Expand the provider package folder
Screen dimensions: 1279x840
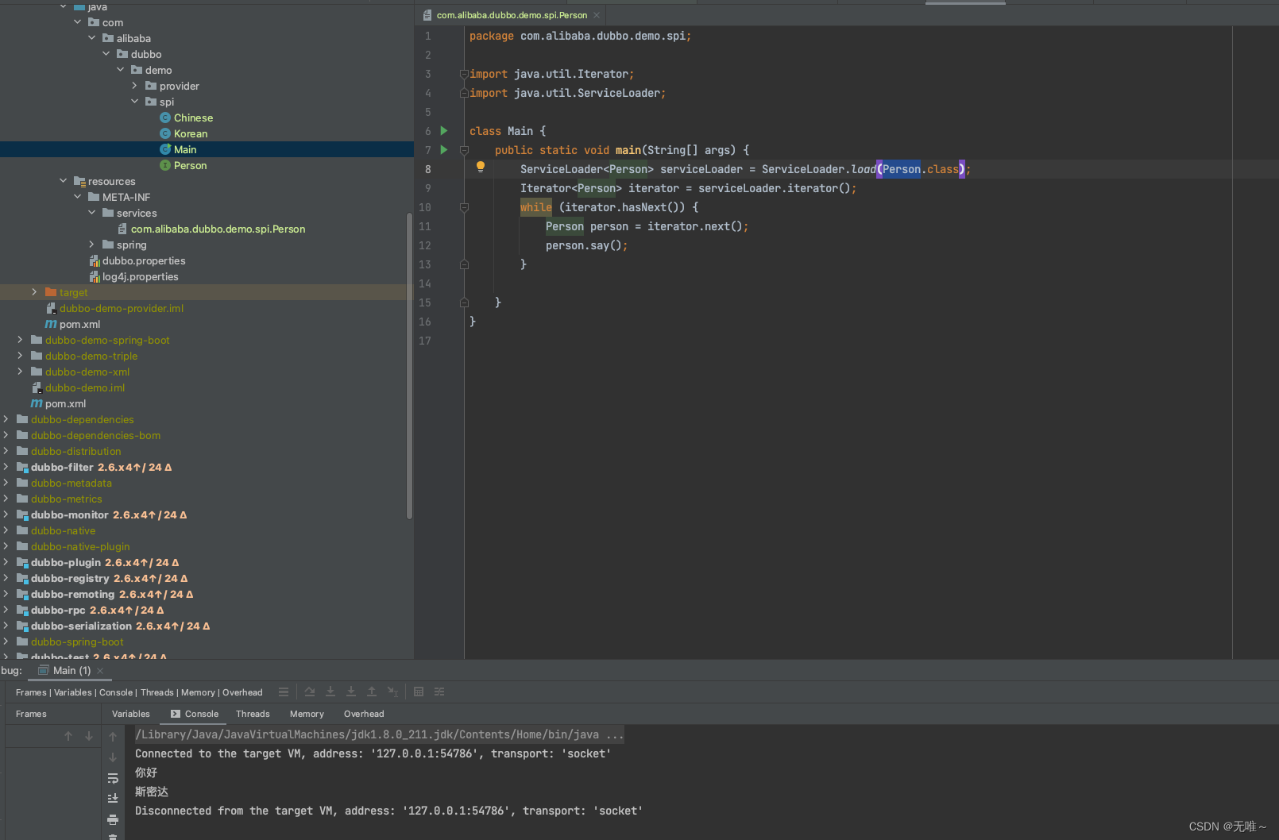(x=135, y=86)
